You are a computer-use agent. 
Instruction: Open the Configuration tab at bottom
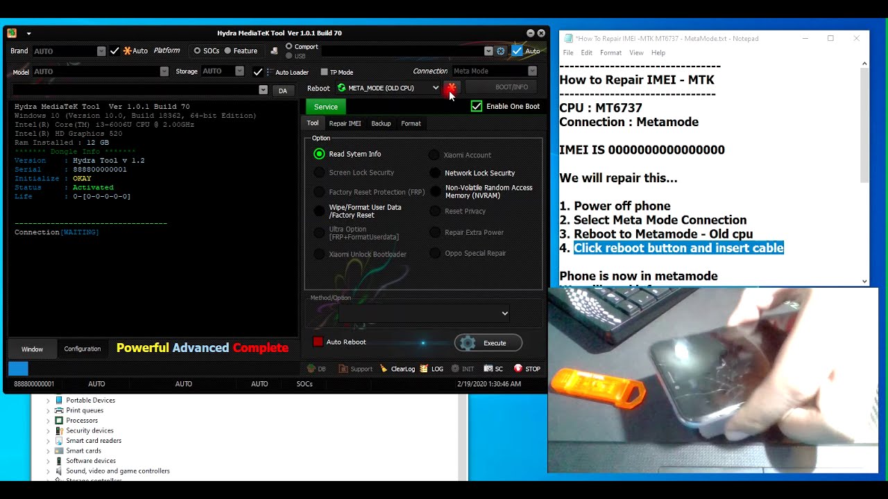pyautogui.click(x=83, y=349)
